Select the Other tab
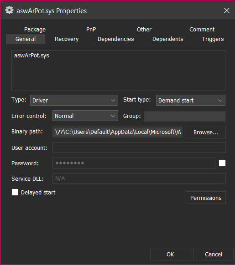The image size is (235, 265). click(144, 30)
